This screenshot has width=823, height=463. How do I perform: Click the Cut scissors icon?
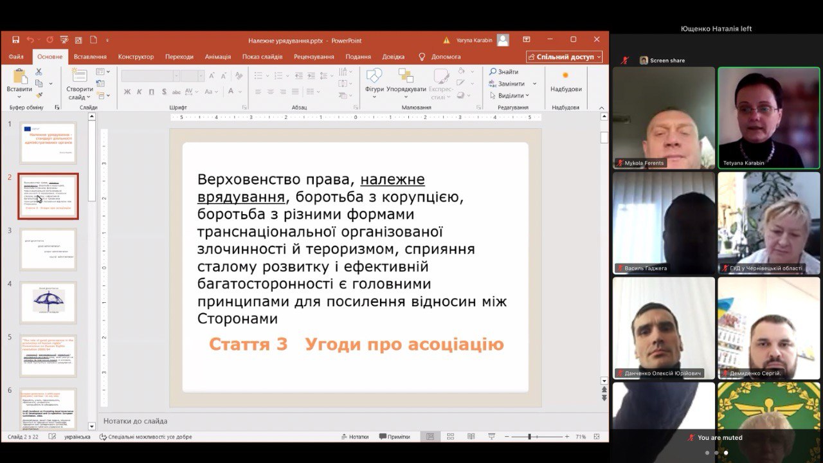[x=39, y=71]
